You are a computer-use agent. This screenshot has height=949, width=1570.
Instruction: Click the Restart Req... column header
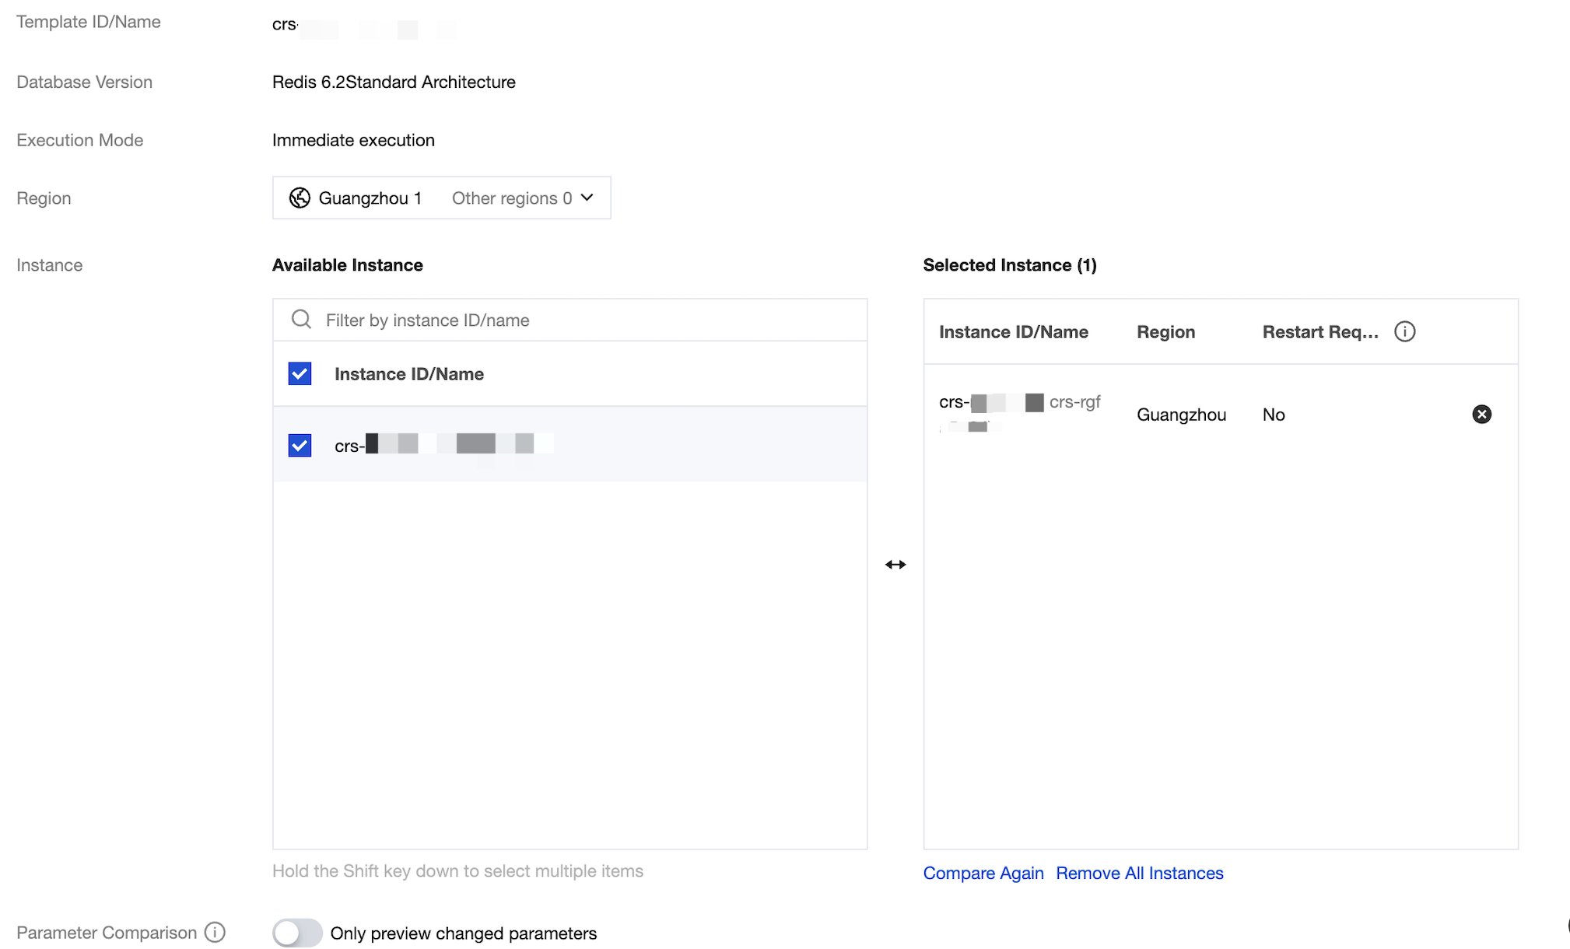[x=1320, y=332]
